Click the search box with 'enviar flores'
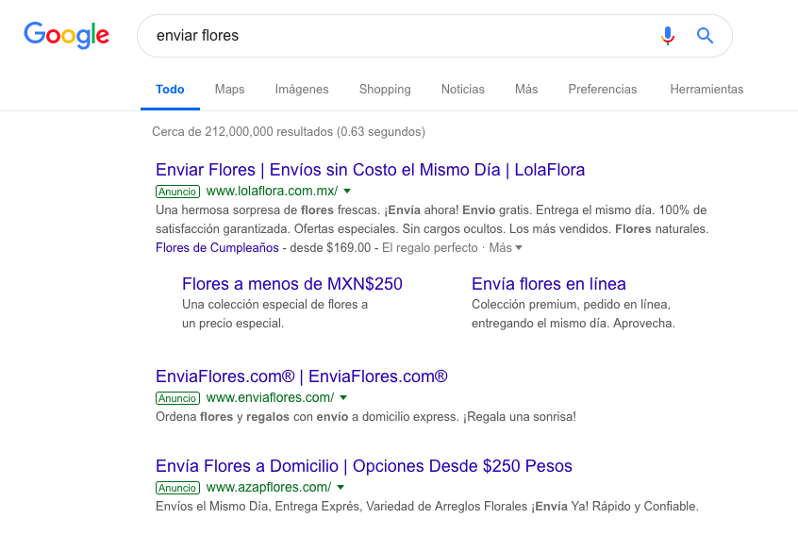798x535 pixels. click(x=396, y=36)
